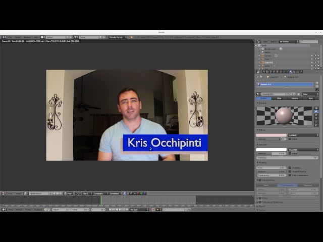Pin the properties context with pin icon

[257, 77]
